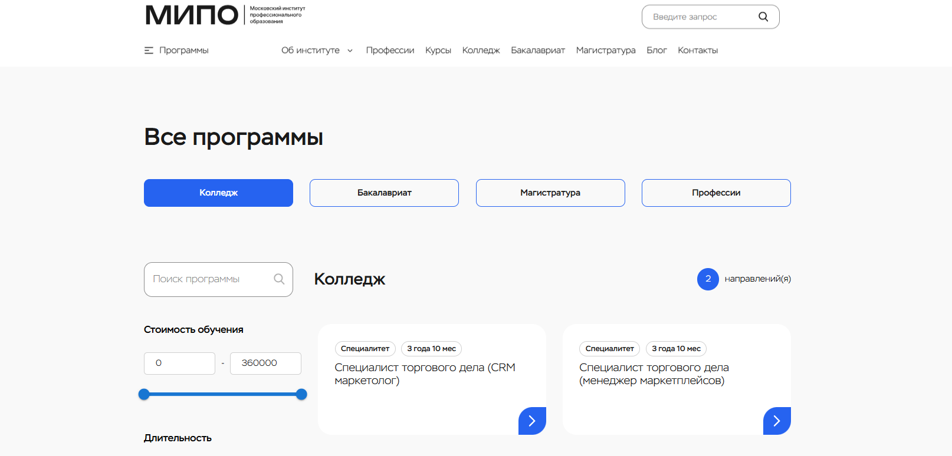The height and width of the screenshot is (456, 952).
Task: Click Специалитет tag on менеджер маркетплейсов card
Action: pyautogui.click(x=610, y=349)
